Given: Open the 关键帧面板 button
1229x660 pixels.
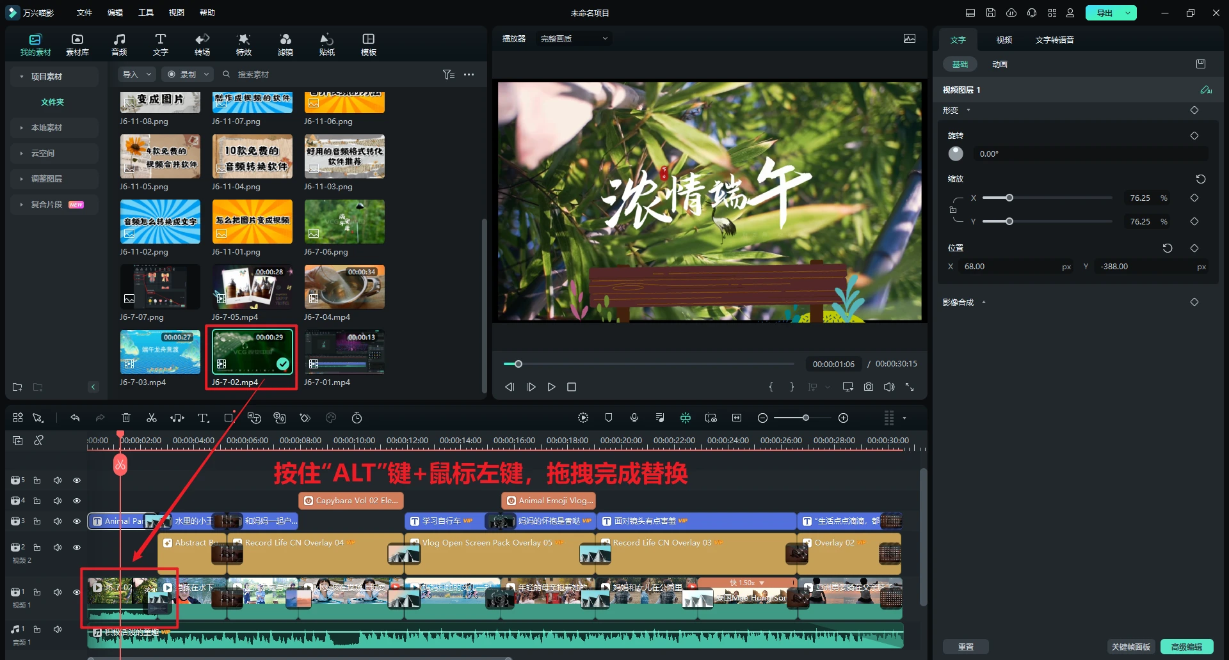Looking at the screenshot, I should point(1131,647).
